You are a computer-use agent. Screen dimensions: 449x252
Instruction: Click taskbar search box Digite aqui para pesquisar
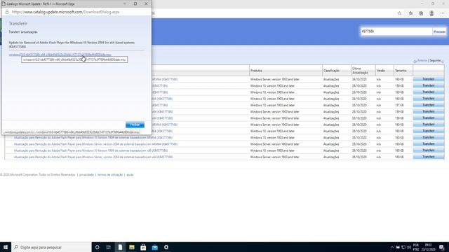coord(51,247)
